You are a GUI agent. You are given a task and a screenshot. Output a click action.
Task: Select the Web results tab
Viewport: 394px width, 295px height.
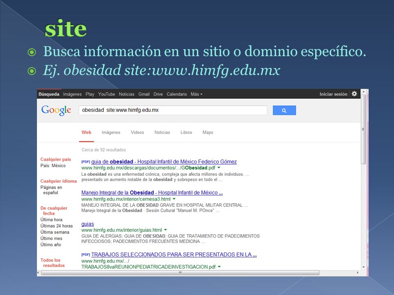point(87,132)
